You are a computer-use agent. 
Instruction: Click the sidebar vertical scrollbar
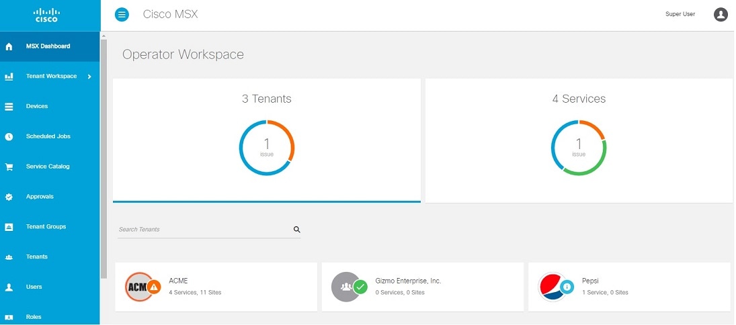click(104, 159)
